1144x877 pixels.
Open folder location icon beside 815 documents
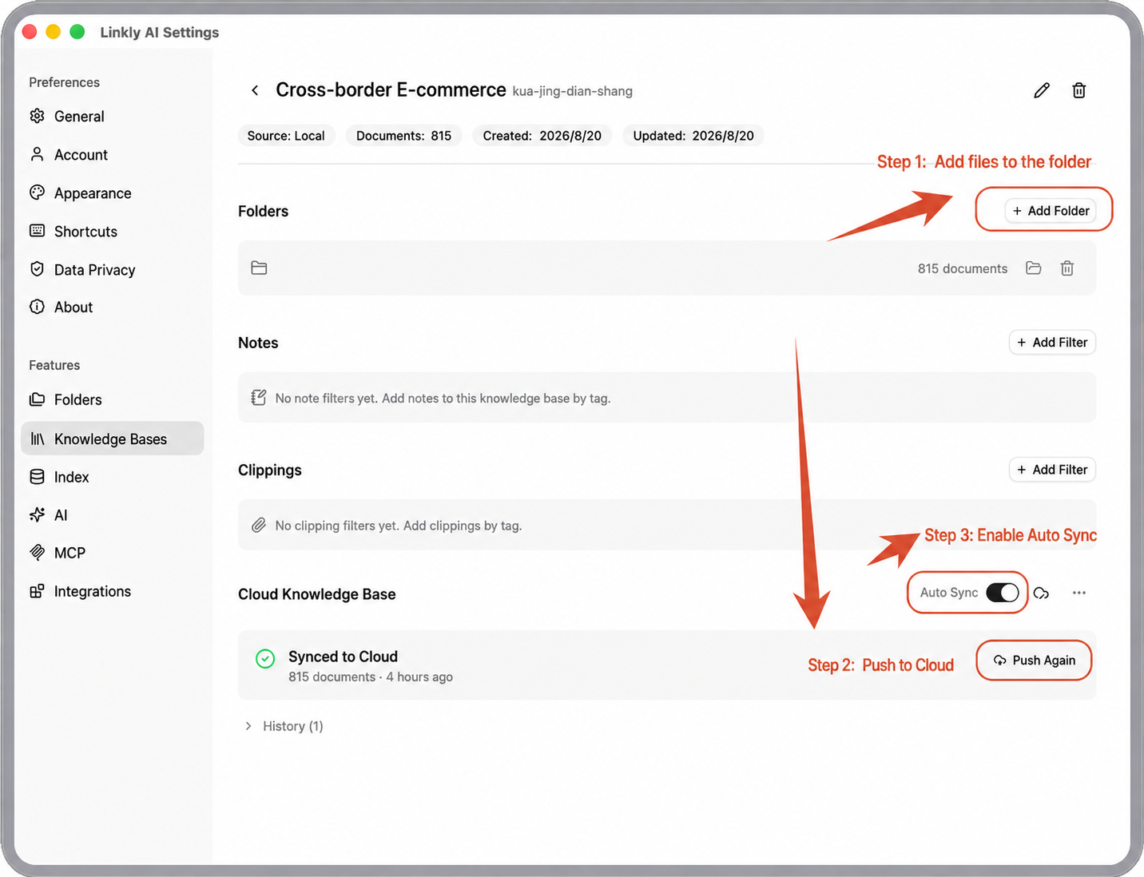pyautogui.click(x=1034, y=268)
